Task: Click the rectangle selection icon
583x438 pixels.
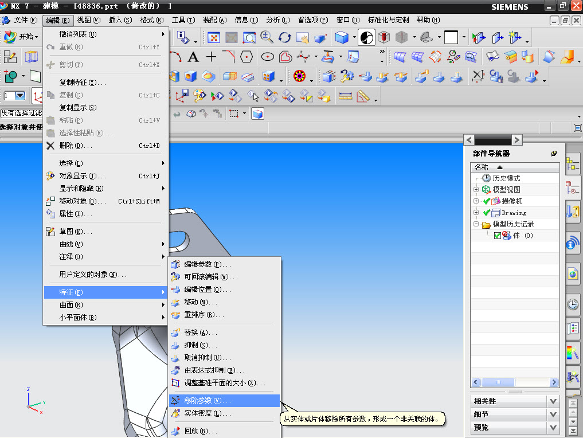Action: point(234,114)
